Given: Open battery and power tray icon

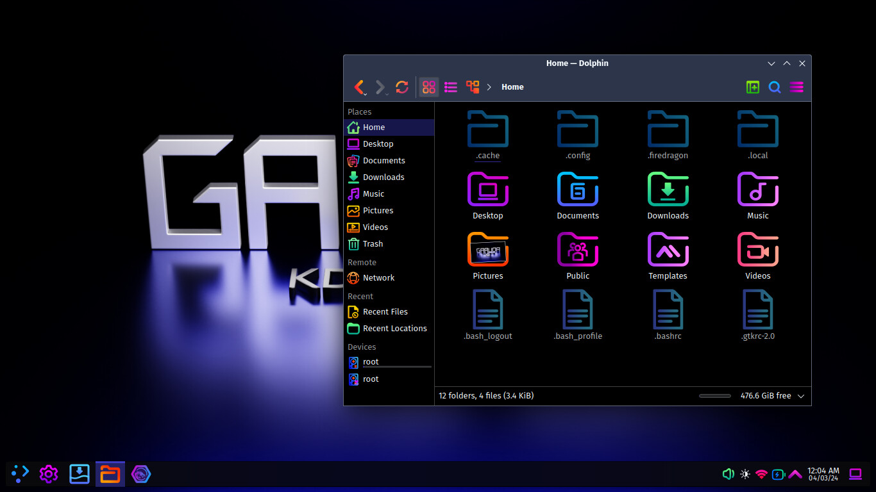Looking at the screenshot, I should click(x=778, y=474).
